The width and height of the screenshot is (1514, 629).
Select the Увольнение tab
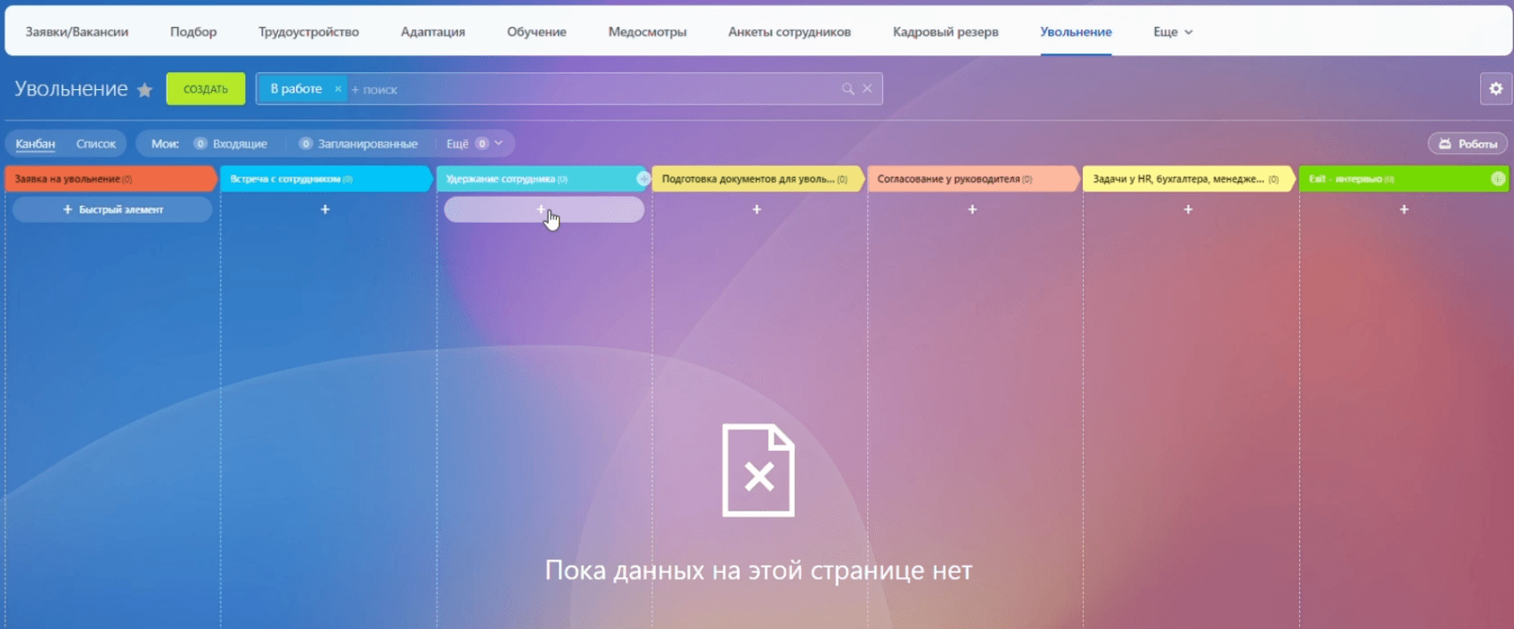pos(1076,31)
